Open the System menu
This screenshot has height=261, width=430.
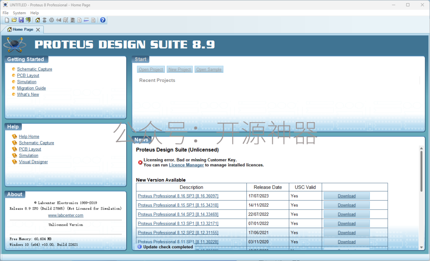(x=19, y=13)
